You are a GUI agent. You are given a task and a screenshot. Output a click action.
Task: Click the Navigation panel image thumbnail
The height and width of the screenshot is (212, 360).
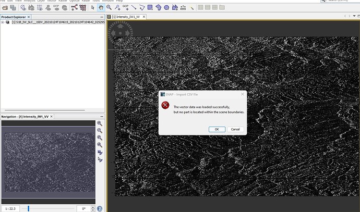(49, 162)
